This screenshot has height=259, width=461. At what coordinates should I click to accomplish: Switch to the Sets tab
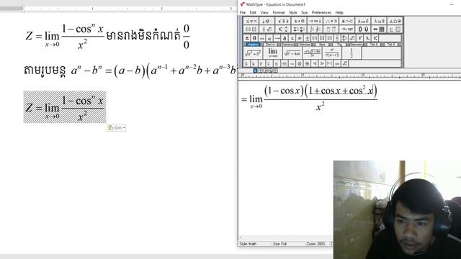click(322, 45)
